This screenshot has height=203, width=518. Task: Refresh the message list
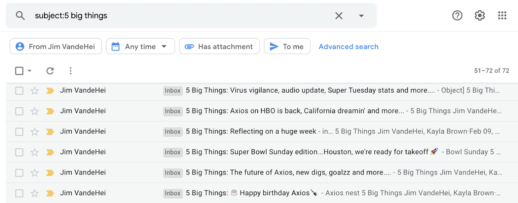(x=50, y=71)
